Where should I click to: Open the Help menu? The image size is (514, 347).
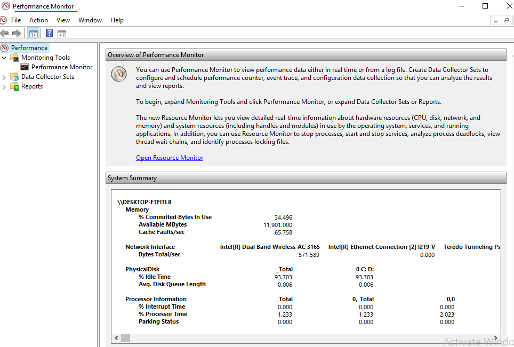(x=117, y=20)
